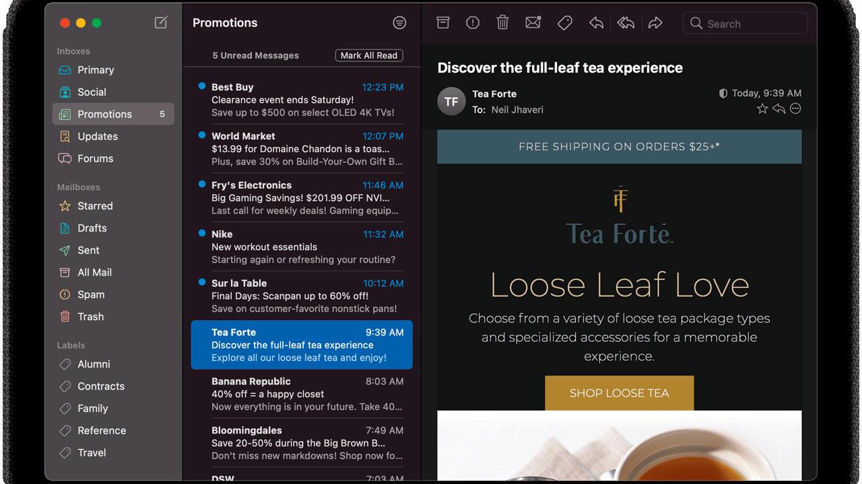Click the FREE SHIPPING ON ORDERS banner
This screenshot has height=484, width=862.
coord(619,147)
